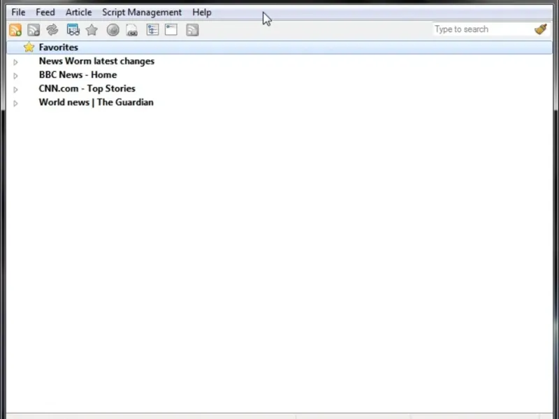Screen dimensions: 559x419
Task: Open the Feed menu
Action: (x=45, y=12)
